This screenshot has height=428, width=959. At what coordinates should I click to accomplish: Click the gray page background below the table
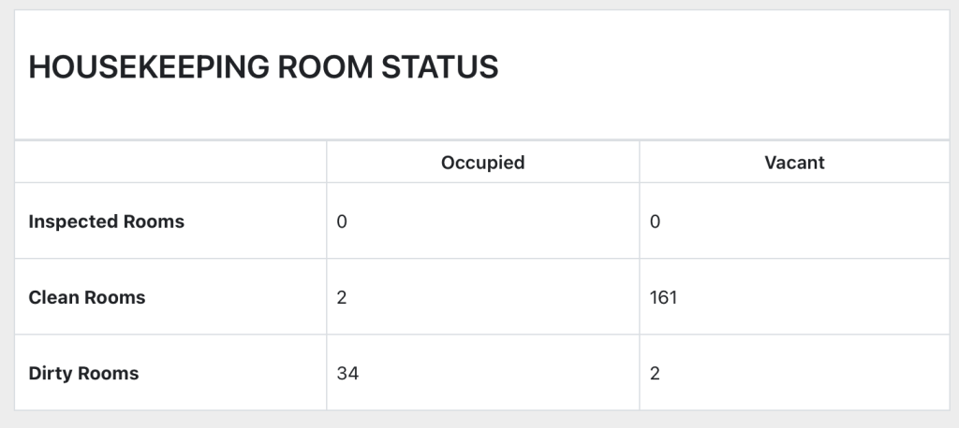click(x=479, y=420)
